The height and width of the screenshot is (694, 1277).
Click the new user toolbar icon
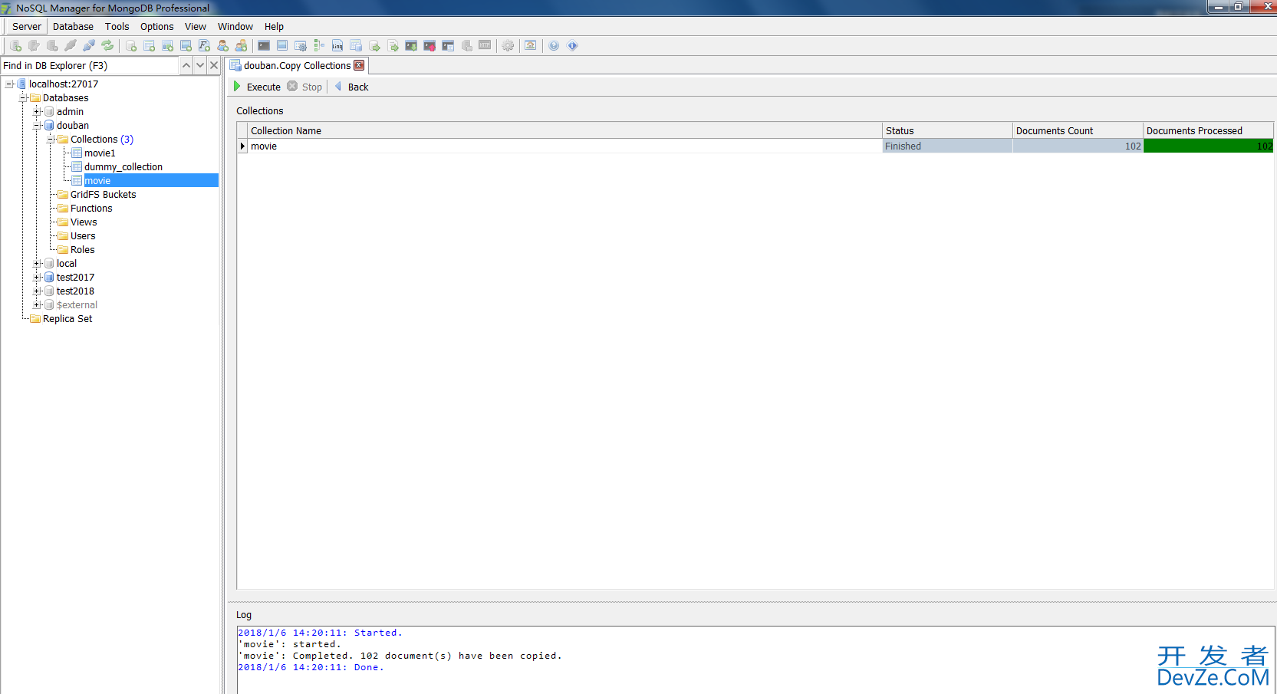pyautogui.click(x=223, y=46)
